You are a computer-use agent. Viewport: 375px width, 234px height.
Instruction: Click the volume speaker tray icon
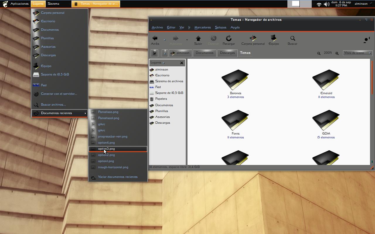point(326,4)
